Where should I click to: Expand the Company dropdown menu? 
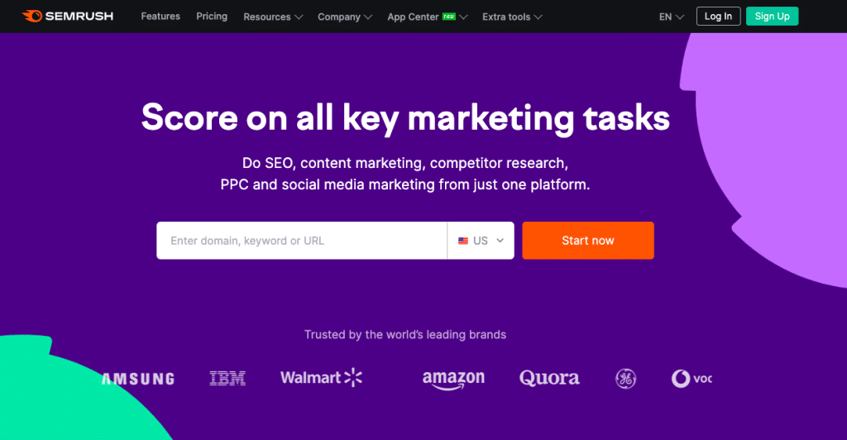[x=345, y=17]
